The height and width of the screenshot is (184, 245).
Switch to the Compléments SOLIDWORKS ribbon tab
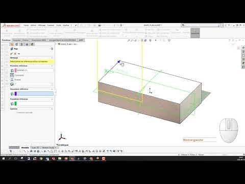[62, 40]
